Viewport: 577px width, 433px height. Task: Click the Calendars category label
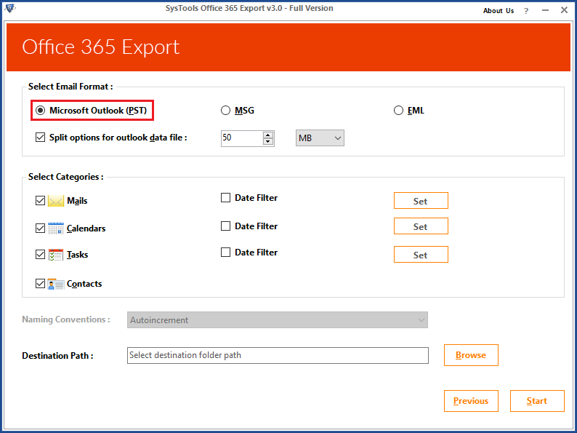pos(86,229)
